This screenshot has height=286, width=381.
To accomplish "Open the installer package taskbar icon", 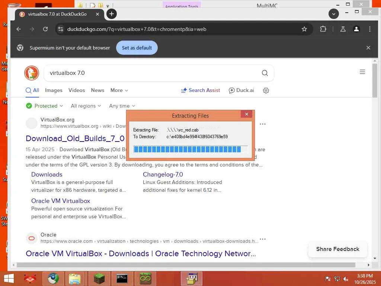I will pos(192,279).
